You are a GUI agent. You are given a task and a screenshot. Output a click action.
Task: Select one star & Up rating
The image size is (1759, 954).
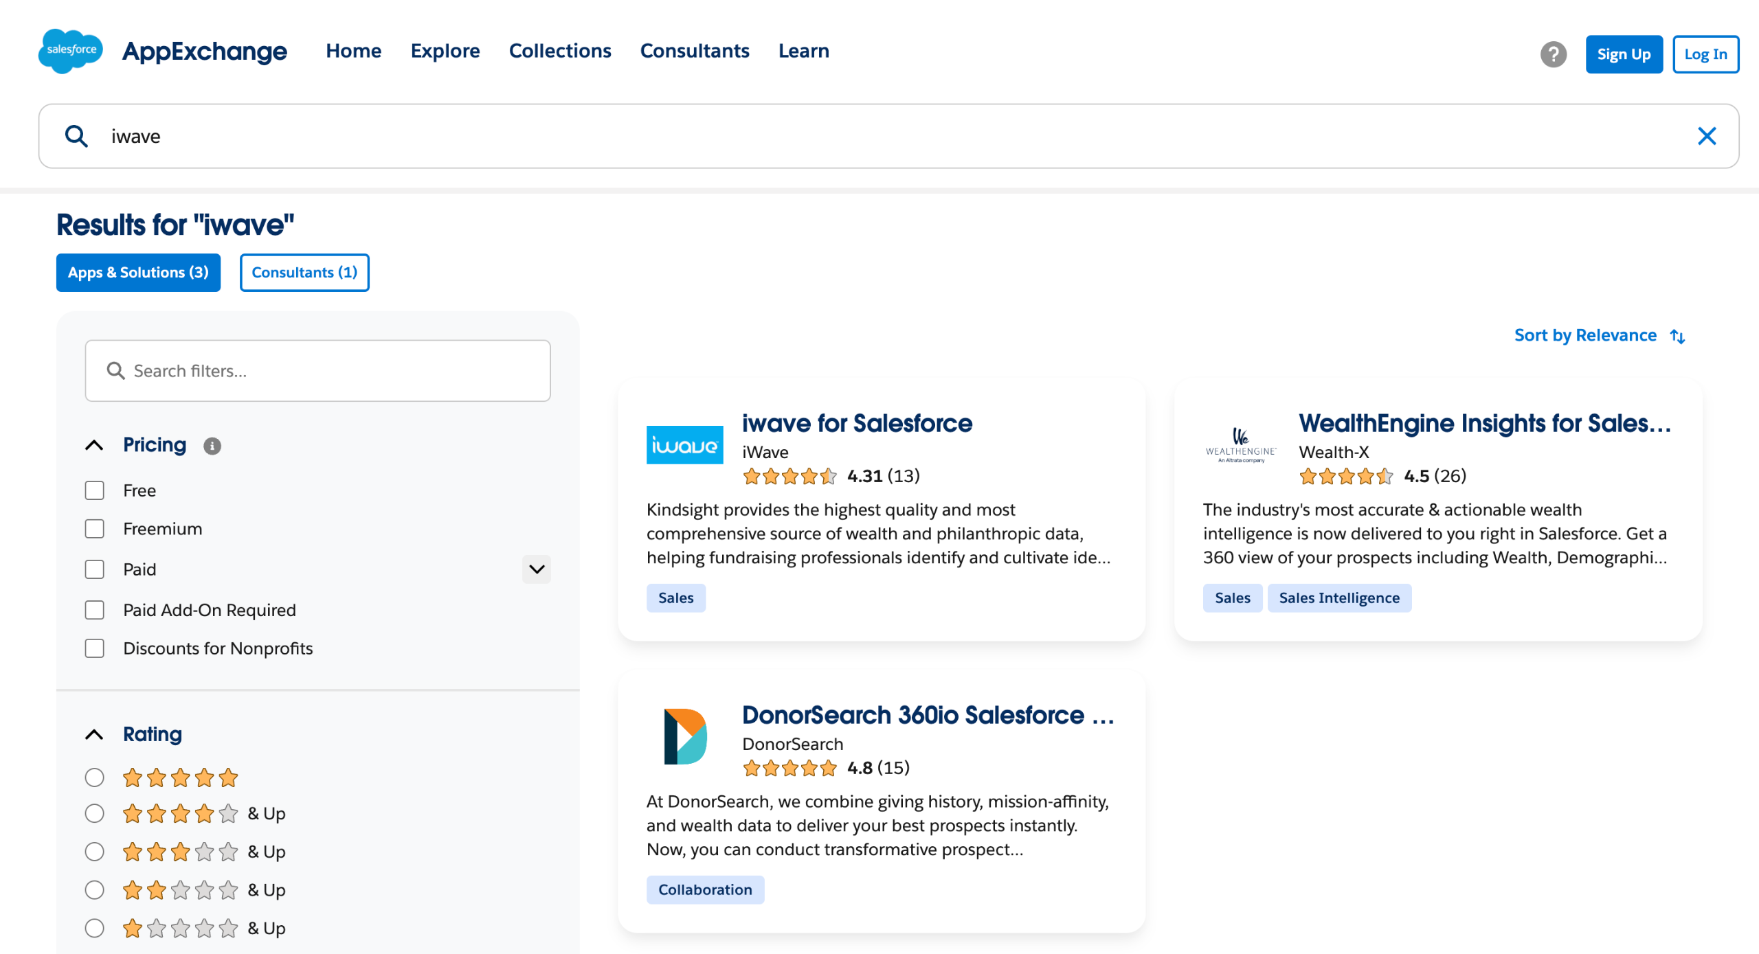point(94,928)
